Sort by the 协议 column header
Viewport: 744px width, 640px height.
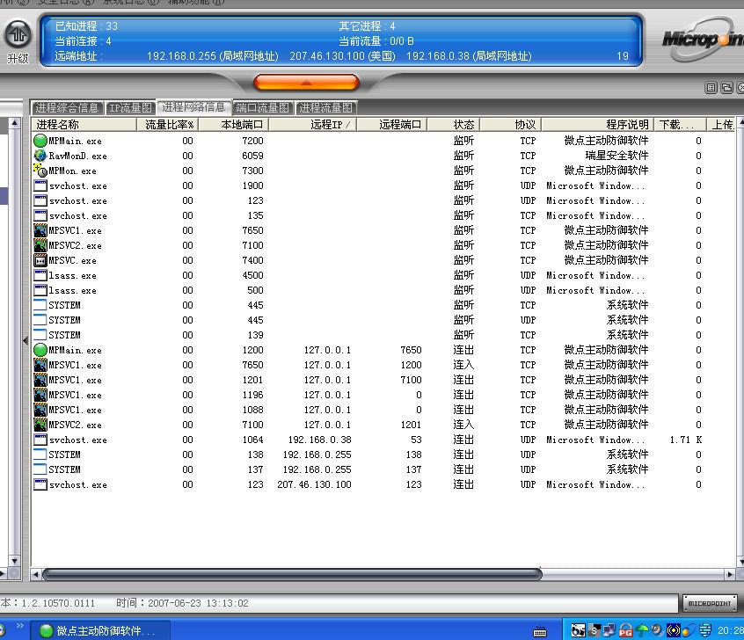[x=511, y=124]
